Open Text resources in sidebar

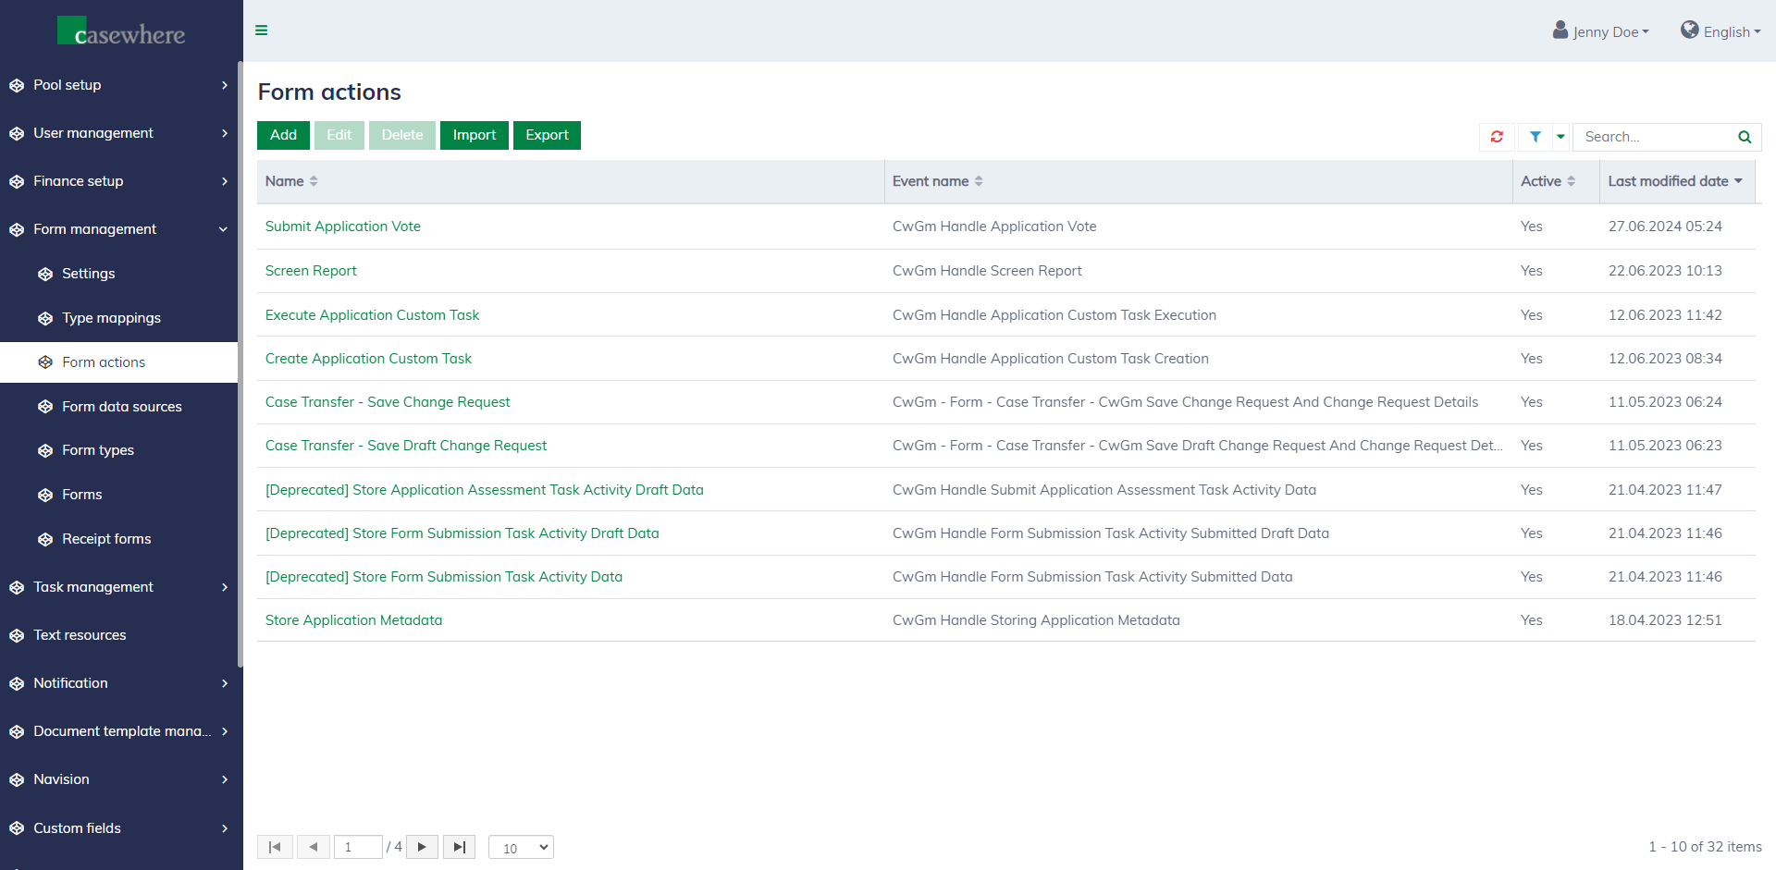[80, 635]
